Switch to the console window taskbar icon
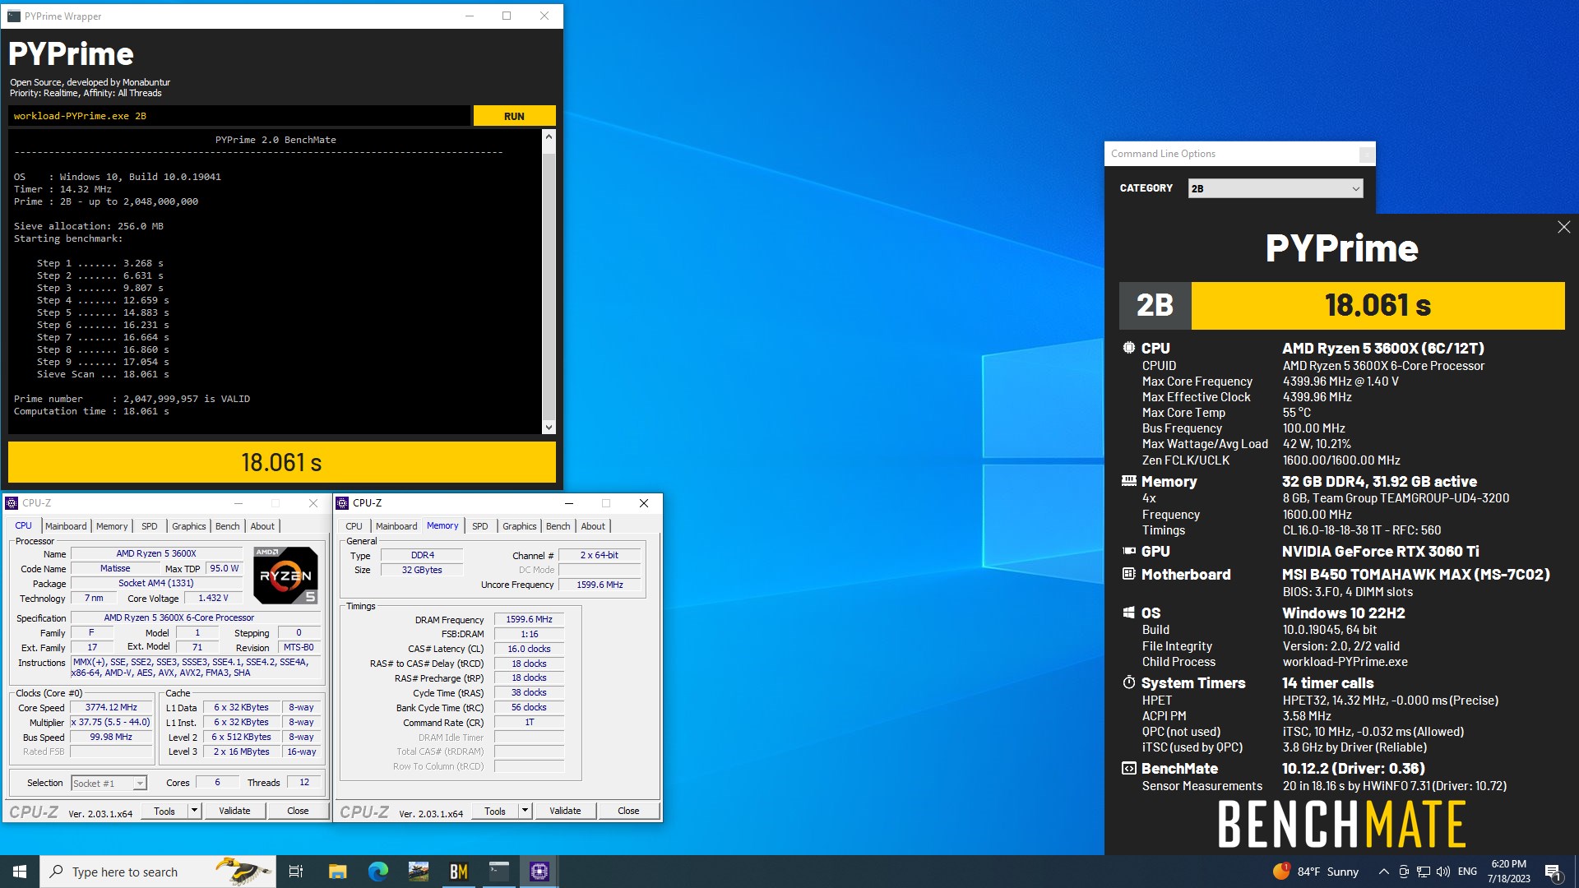This screenshot has height=888, width=1579. point(499,872)
